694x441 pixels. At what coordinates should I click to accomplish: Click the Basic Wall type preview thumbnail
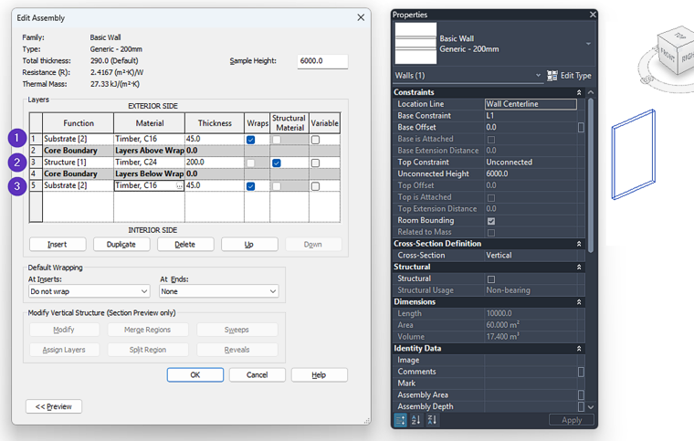point(415,43)
